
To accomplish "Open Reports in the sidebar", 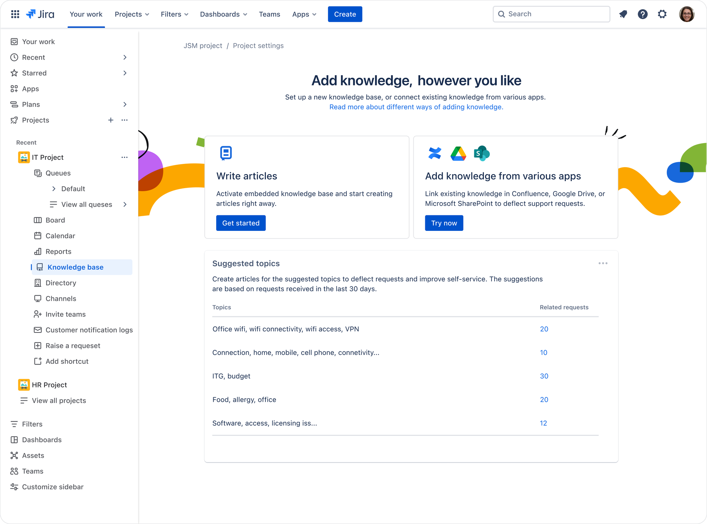I will tap(53, 252).
